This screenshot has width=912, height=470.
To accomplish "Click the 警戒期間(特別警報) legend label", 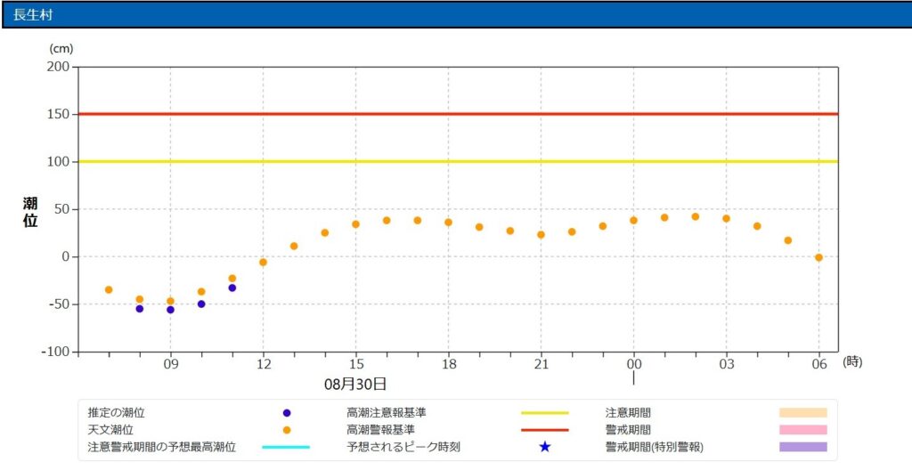I will click(654, 447).
